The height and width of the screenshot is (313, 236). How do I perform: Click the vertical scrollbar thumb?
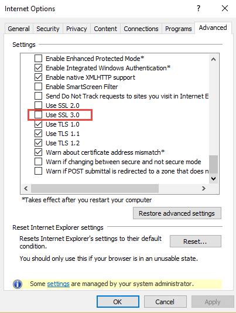(214, 165)
